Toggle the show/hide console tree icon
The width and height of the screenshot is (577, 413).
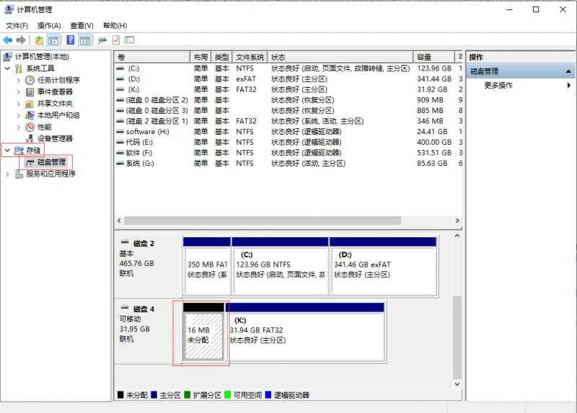53,40
